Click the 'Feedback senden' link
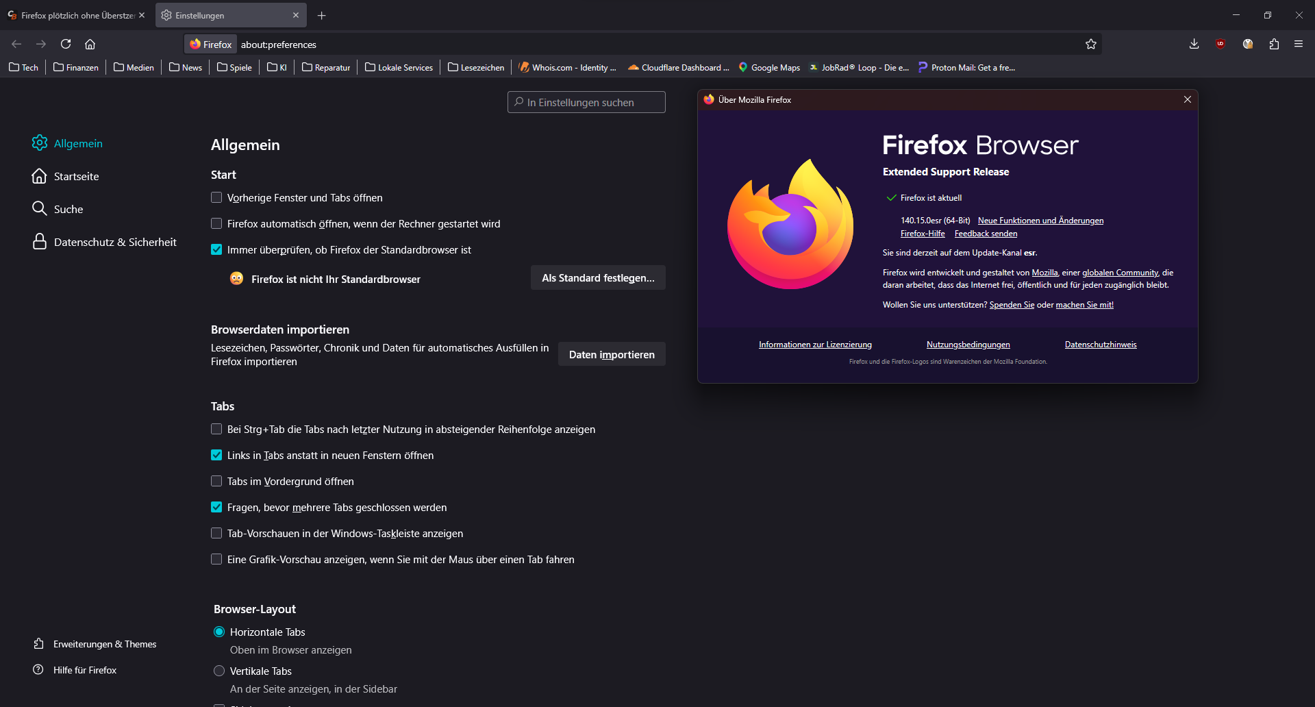This screenshot has width=1315, height=707. [986, 234]
